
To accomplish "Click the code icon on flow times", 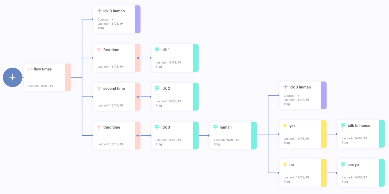I will 30,69.
